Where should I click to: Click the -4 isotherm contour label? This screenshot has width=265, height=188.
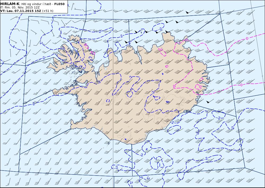(13, 47)
